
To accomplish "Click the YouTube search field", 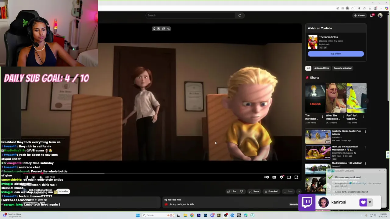I will pyautogui.click(x=190, y=15).
